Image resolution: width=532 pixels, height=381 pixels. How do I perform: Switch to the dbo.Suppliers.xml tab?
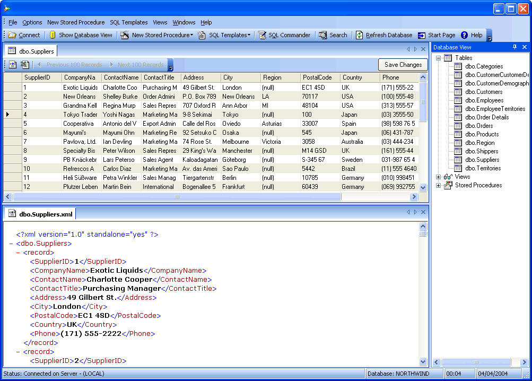[x=40, y=213]
